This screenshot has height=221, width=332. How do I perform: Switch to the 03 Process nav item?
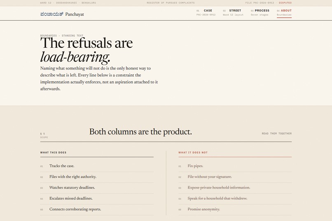pyautogui.click(x=260, y=12)
